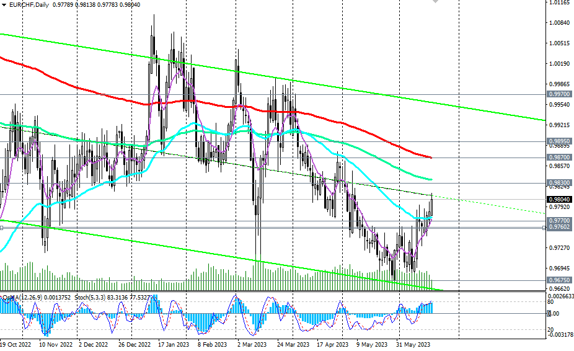Select the 0.9830 resistance level label
574x351 pixels.
coord(559,183)
